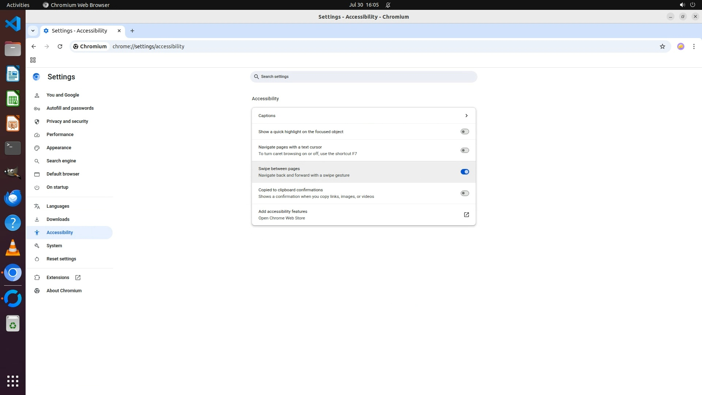Open the tab search dropdown arrow
The width and height of the screenshot is (702, 395).
click(33, 31)
